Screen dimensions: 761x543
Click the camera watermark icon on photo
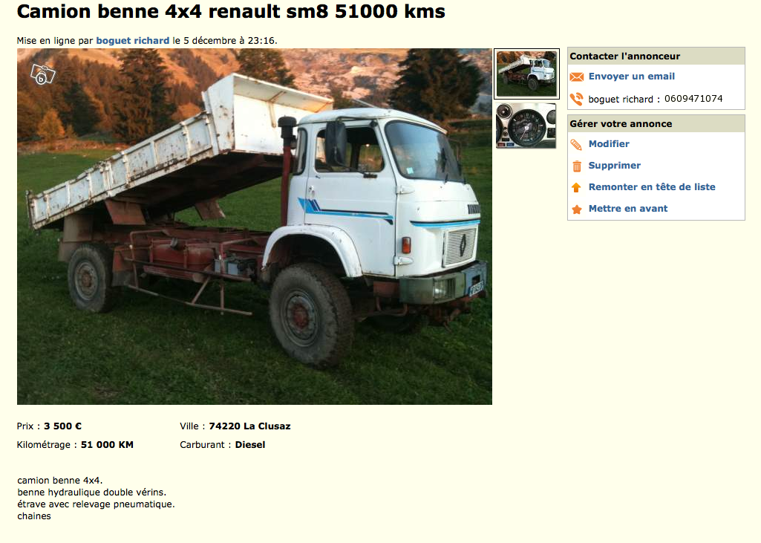click(x=43, y=75)
